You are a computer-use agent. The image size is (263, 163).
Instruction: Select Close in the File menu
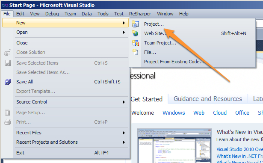65,43
